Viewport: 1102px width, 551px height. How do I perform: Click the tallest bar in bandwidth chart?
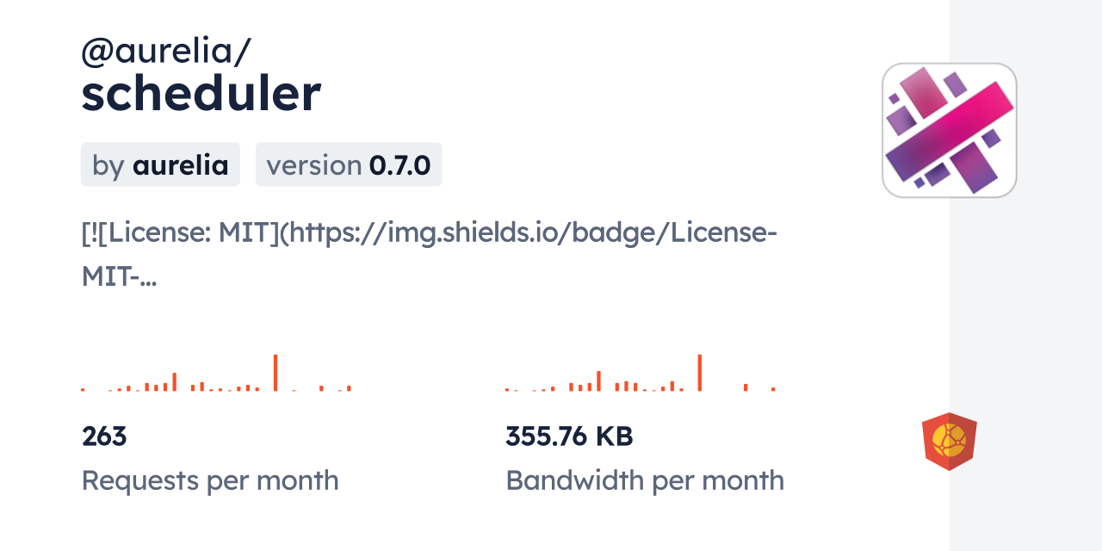pos(700,373)
